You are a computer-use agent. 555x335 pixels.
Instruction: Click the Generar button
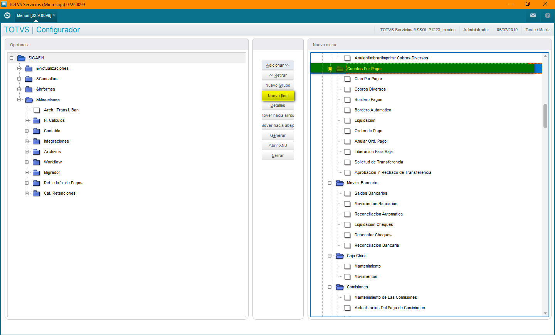click(277, 135)
